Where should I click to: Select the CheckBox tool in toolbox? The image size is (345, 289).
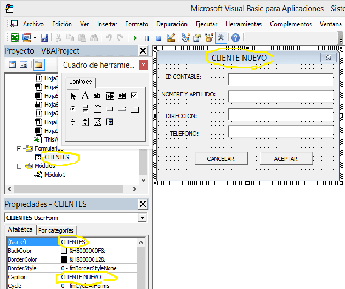(x=134, y=96)
